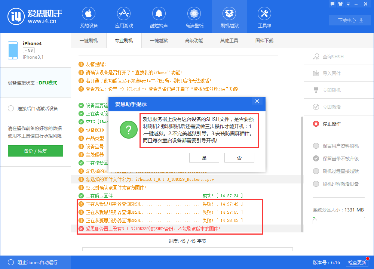Open the 工具箱 (Toolbox)
The image size is (374, 269).
(264, 17)
